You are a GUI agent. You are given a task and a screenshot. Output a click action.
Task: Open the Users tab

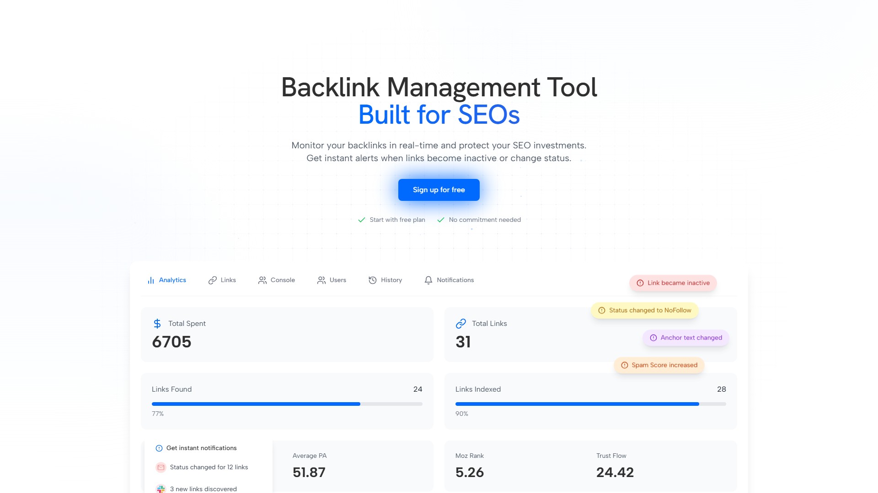tap(337, 280)
